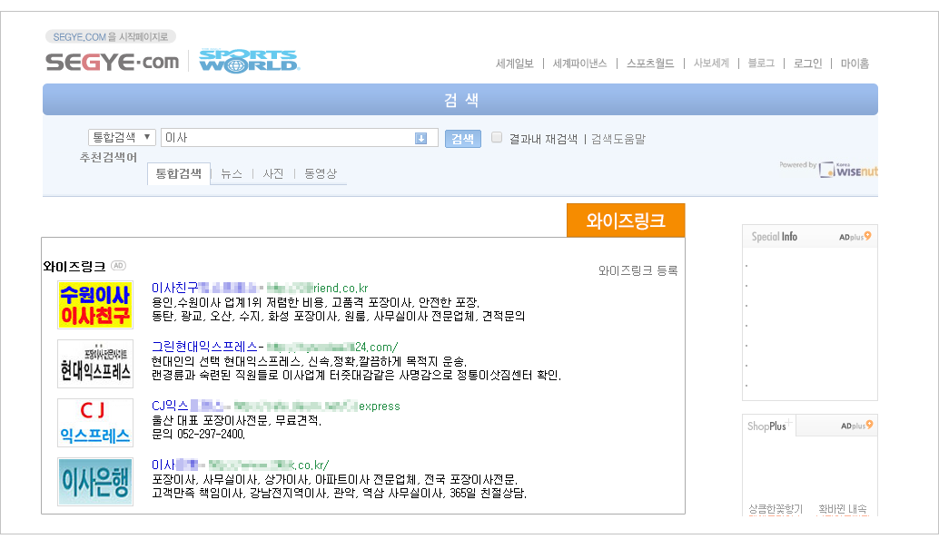Click the CJ 익스프레스 ad thumbnail
This screenshot has width=939, height=539.
[x=95, y=423]
